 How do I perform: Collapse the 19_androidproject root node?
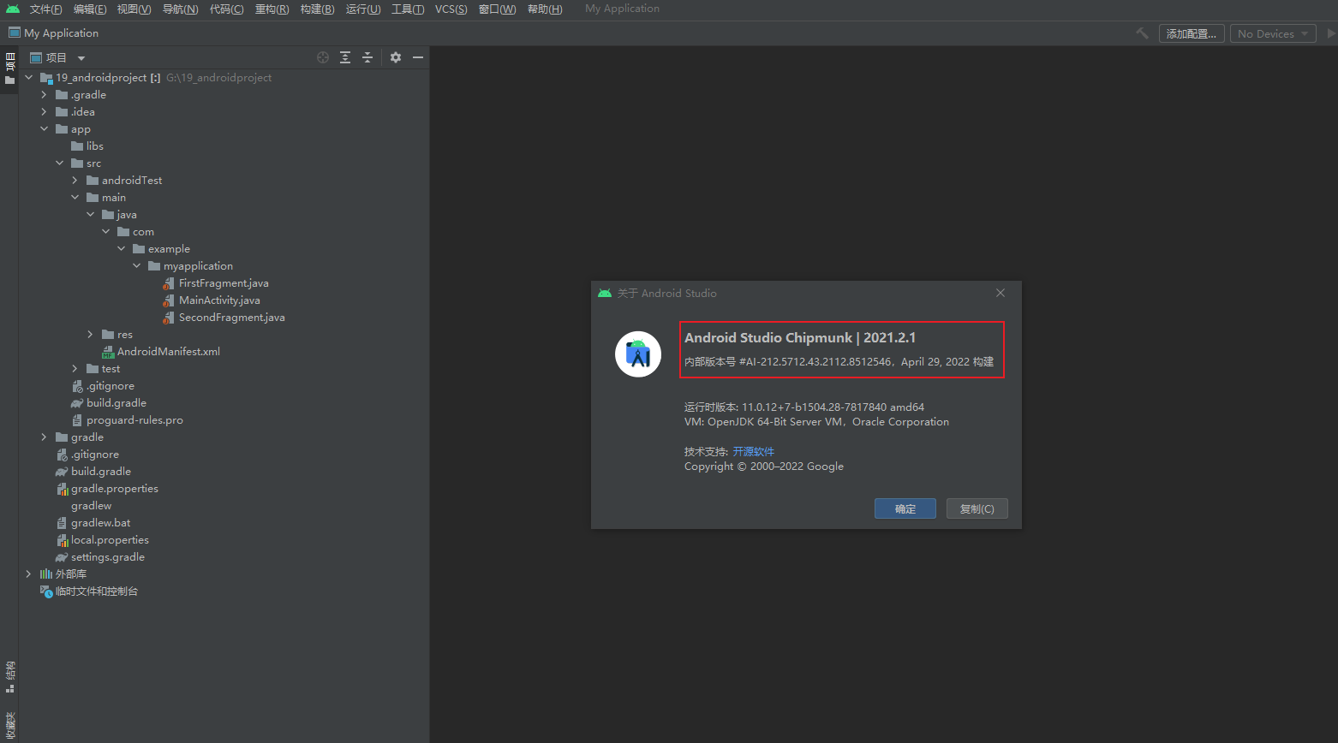point(29,78)
